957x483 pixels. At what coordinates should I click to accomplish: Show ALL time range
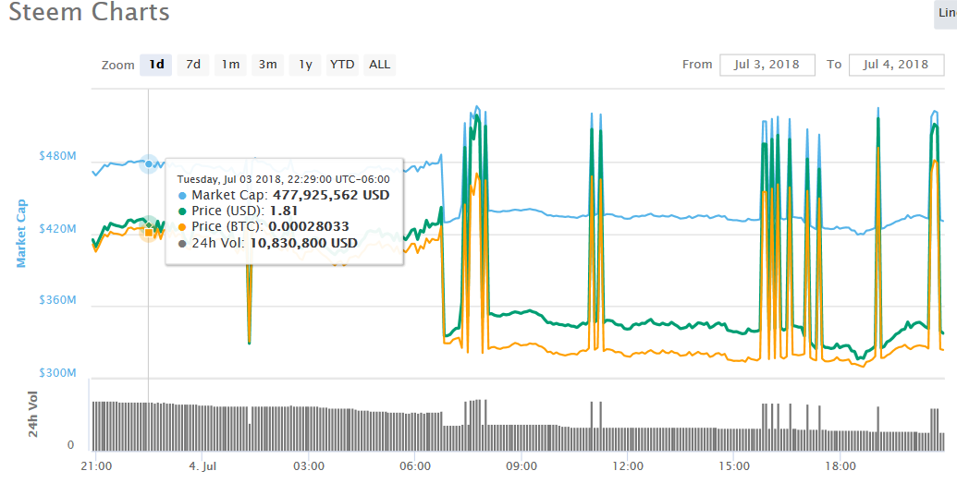pyautogui.click(x=379, y=65)
